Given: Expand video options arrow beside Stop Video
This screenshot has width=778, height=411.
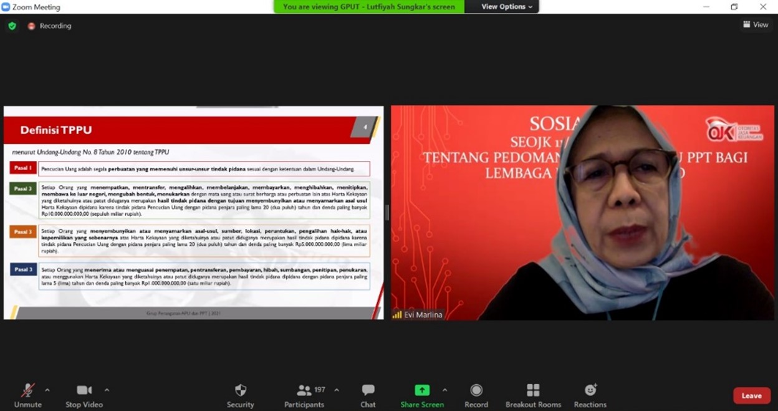Looking at the screenshot, I should (107, 390).
